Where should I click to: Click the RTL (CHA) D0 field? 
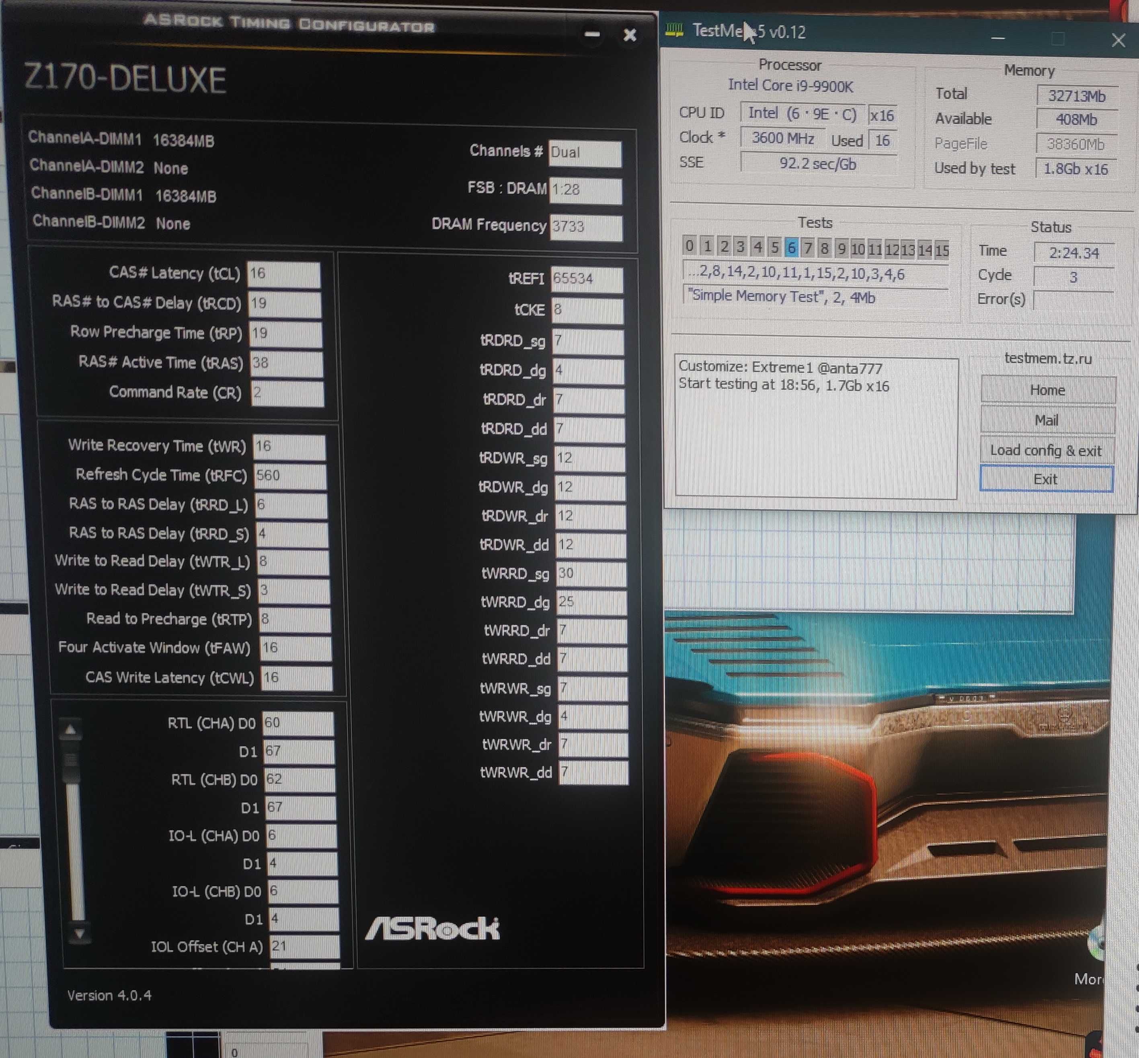pos(298,724)
